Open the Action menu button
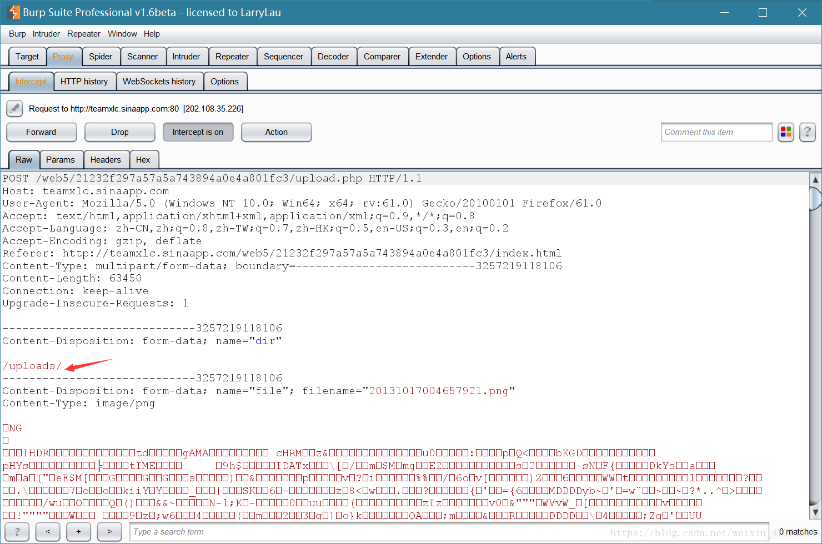This screenshot has width=822, height=544. [276, 132]
